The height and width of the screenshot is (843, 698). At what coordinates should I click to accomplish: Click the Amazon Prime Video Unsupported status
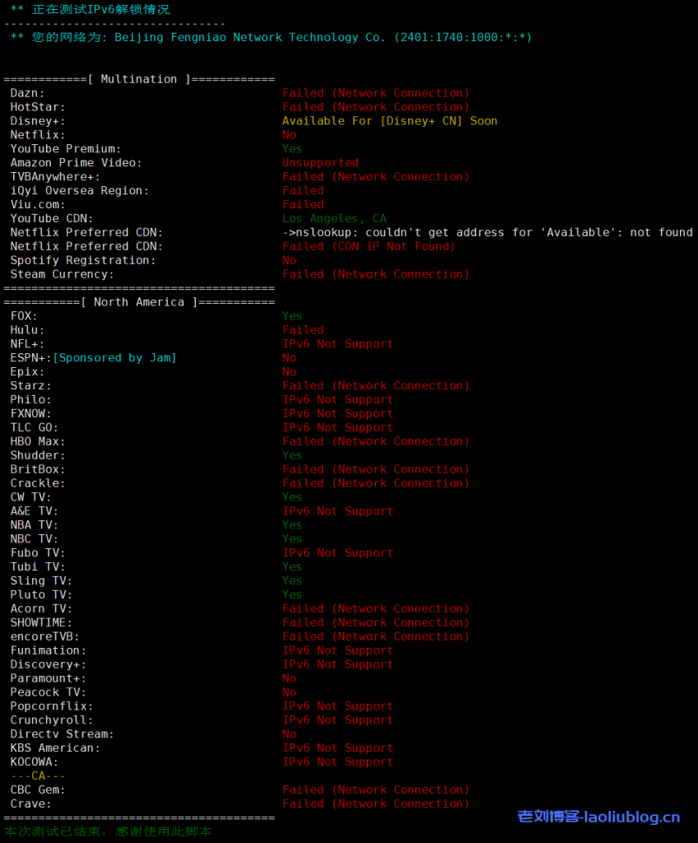pos(320,163)
